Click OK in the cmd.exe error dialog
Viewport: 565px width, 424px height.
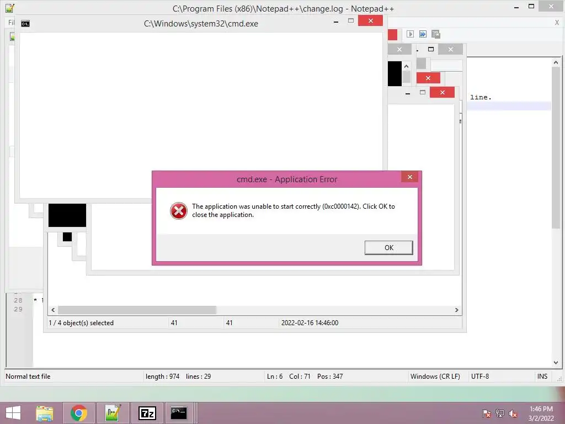388,248
